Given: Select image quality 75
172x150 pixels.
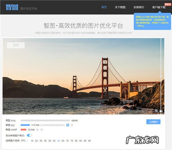Looking at the screenshot, I should [x=72, y=141].
